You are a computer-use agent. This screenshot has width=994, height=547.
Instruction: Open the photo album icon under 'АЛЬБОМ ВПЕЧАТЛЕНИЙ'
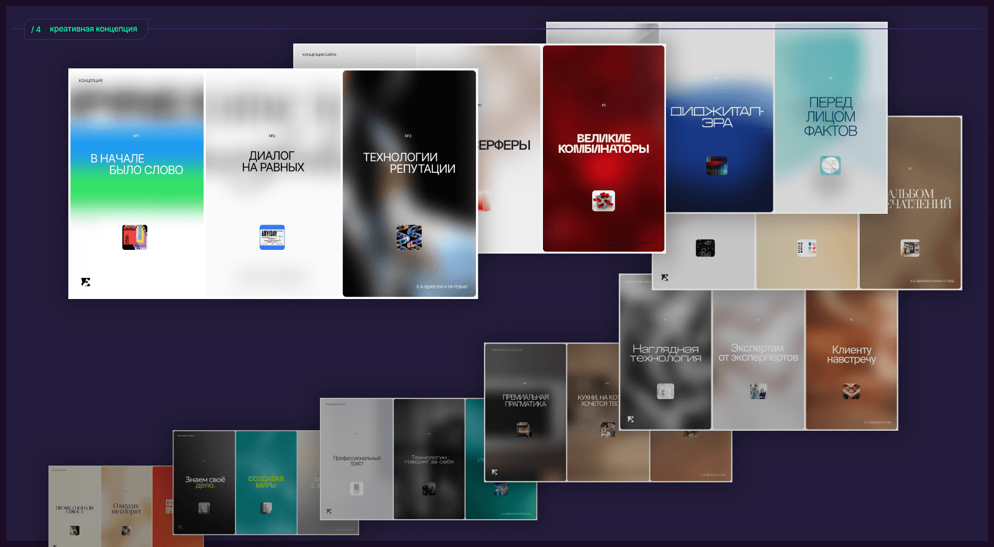(x=911, y=248)
